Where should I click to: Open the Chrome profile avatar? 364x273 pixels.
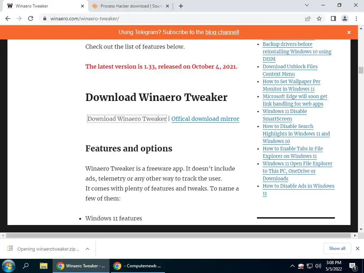(x=345, y=18)
